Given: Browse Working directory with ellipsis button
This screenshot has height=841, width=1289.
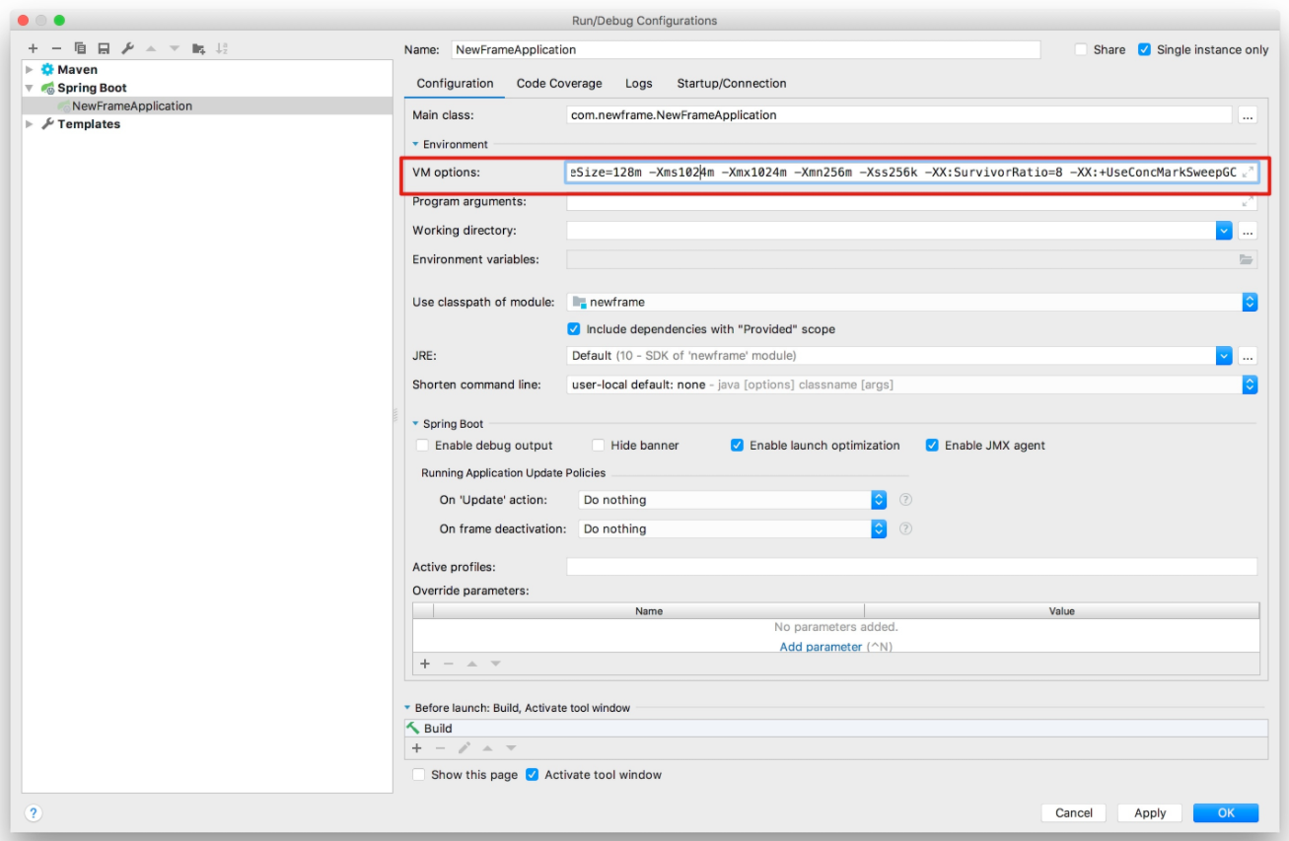Looking at the screenshot, I should 1248,231.
